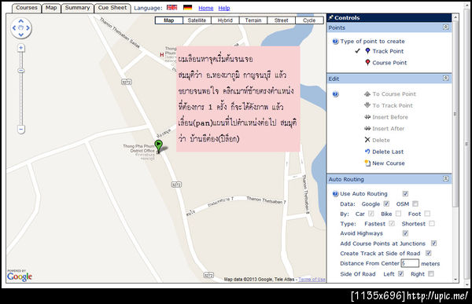Screen dimensions: 472x304
Task: Toggle Use Auto Routing checkbox
Action: [x=405, y=193]
